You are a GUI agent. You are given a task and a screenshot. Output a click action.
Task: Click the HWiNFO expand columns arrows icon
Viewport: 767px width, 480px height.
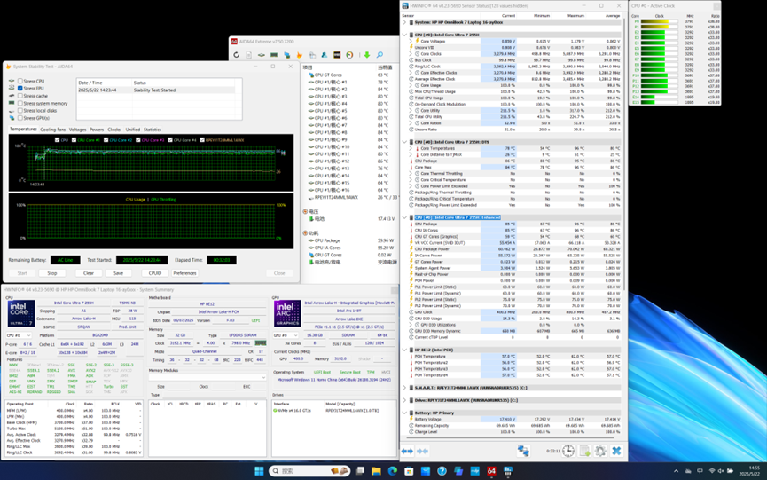click(x=407, y=451)
